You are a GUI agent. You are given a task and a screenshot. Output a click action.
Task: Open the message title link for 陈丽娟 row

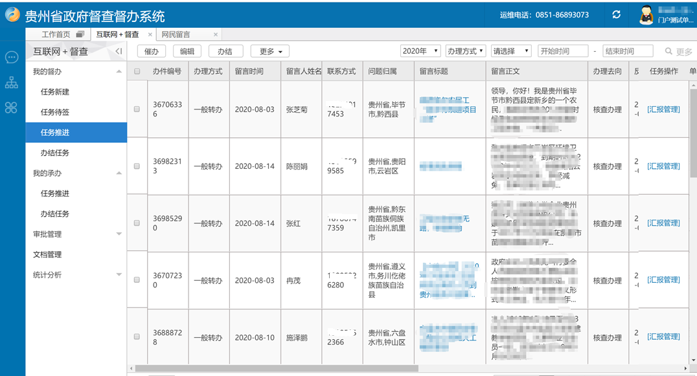440,166
